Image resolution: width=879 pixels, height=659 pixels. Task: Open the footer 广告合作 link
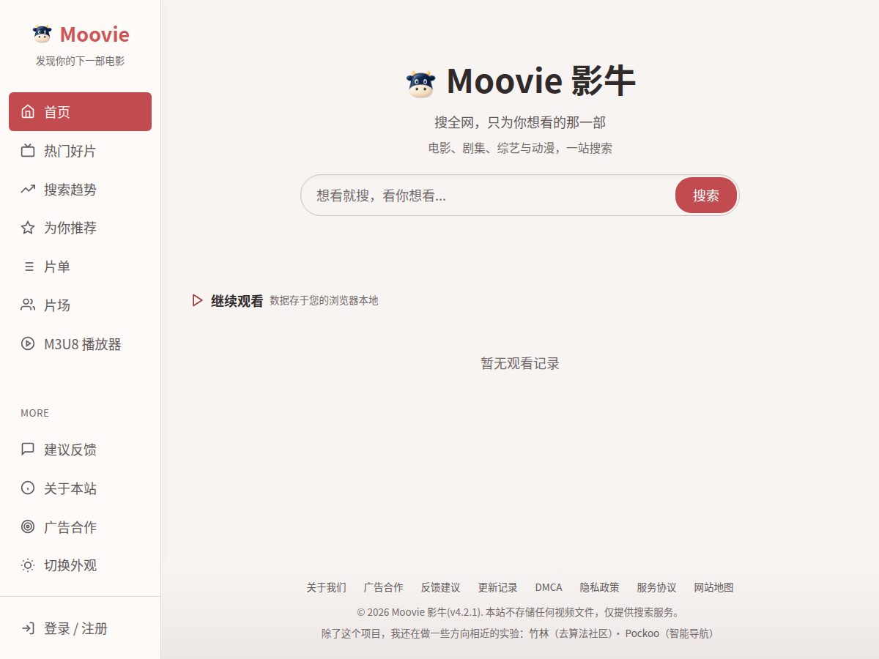tap(383, 587)
